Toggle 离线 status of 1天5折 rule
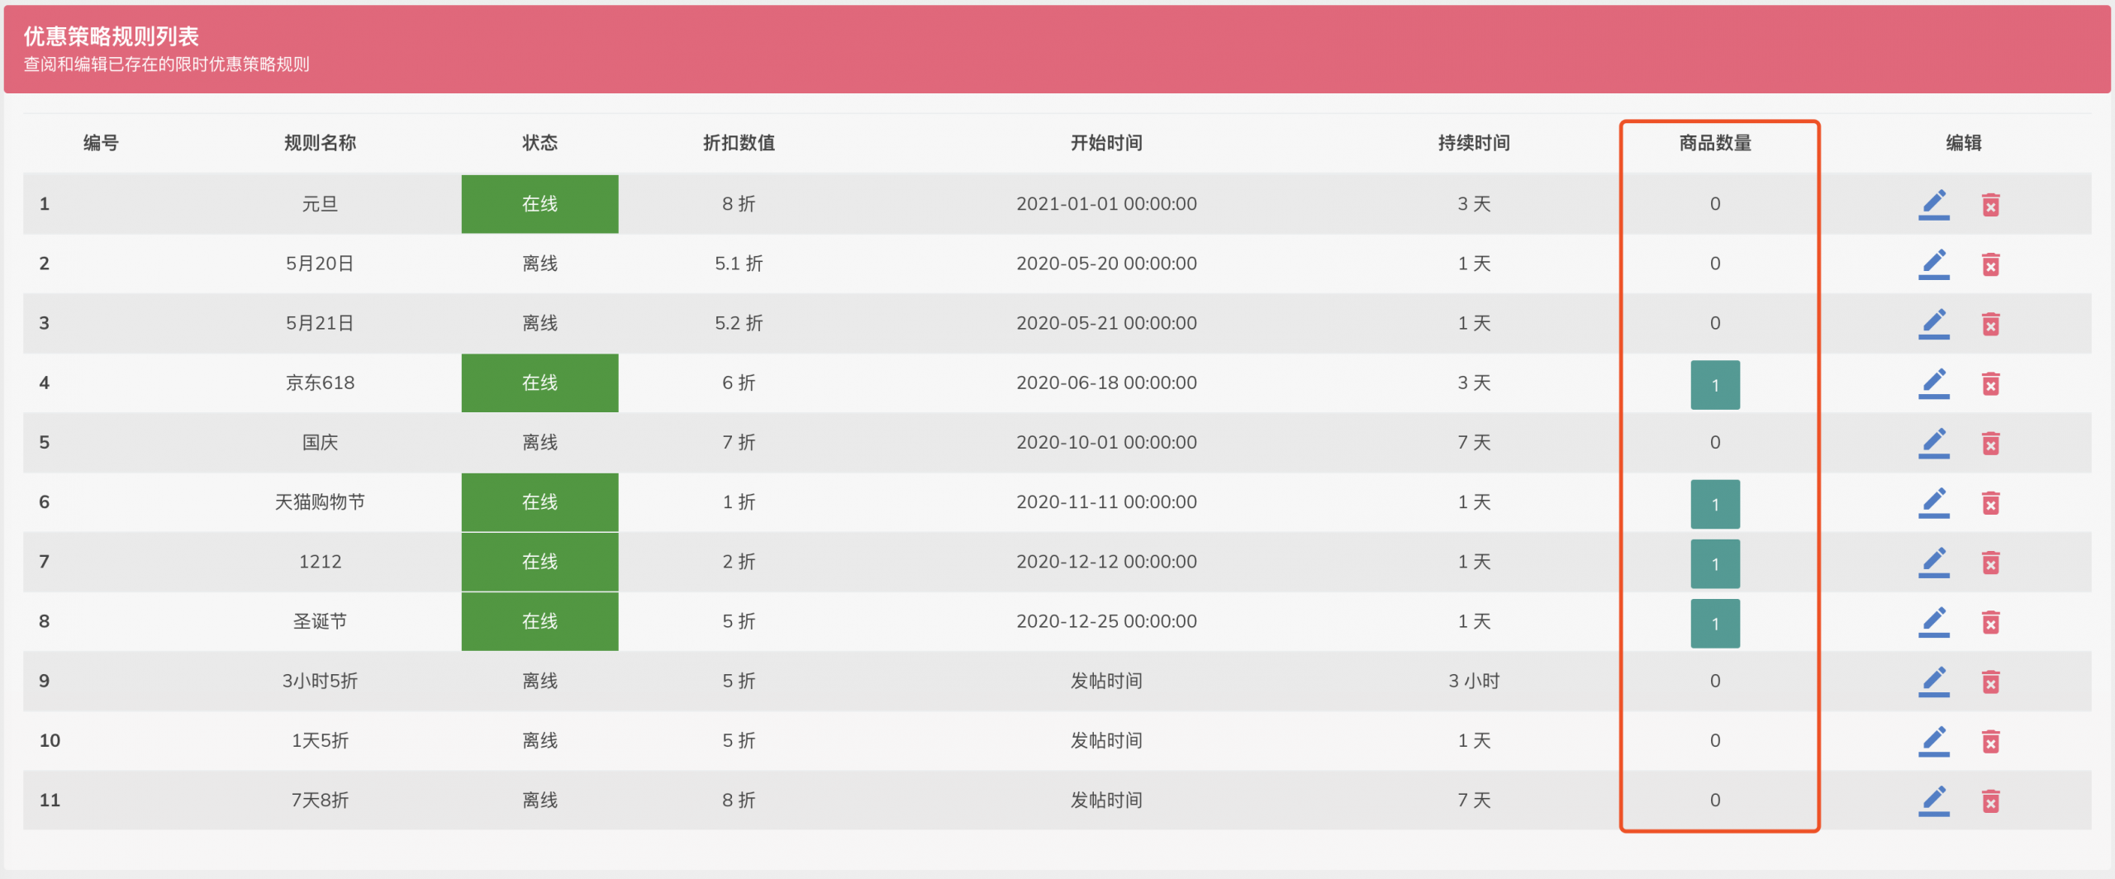Image resolution: width=2115 pixels, height=879 pixels. point(539,741)
